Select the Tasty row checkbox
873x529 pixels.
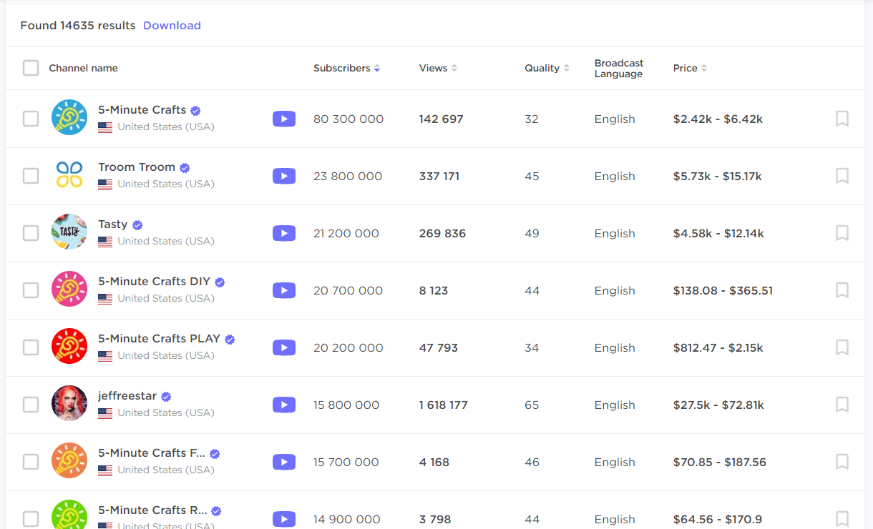(x=31, y=233)
